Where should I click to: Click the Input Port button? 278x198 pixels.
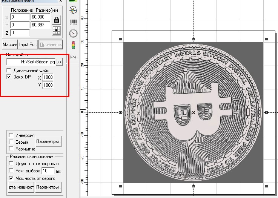28,45
